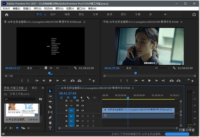Switch to the 编辑 workspace
Image resolution: width=200 pixels, height=137 pixels.
click(67, 14)
